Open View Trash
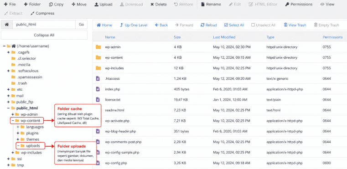This screenshot has height=169, width=347. (295, 25)
